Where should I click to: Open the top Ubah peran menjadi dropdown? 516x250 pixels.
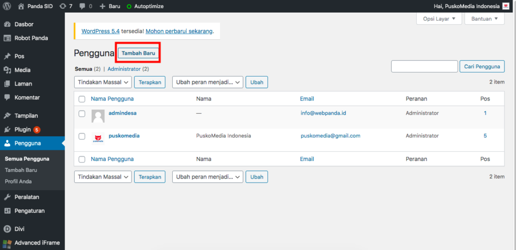(208, 82)
